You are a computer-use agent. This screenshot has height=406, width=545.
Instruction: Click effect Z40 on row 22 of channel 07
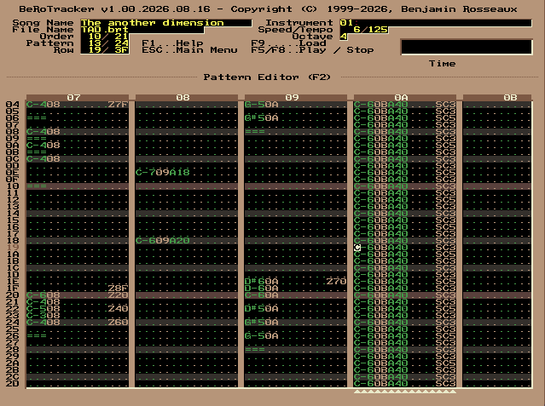(119, 309)
